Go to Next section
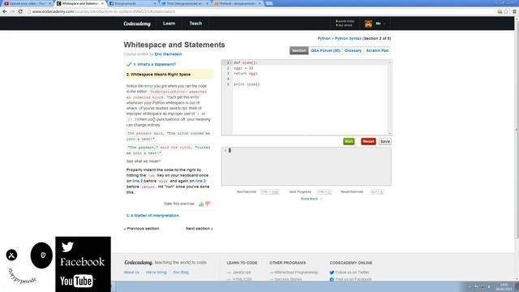Image resolution: width=519 pixels, height=292 pixels. [199, 229]
